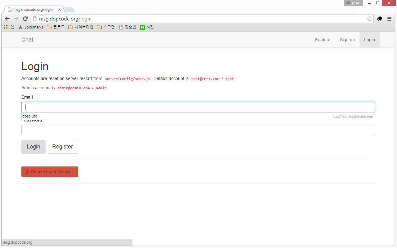Open the 사이버다임 bookmark folder
Image resolution: width=397 pixels, height=248 pixels.
point(81,27)
